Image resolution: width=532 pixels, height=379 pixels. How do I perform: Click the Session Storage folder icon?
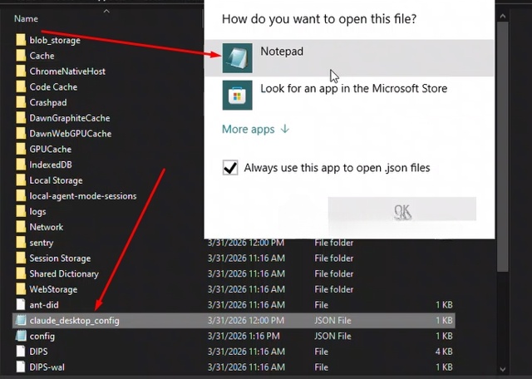click(x=21, y=258)
